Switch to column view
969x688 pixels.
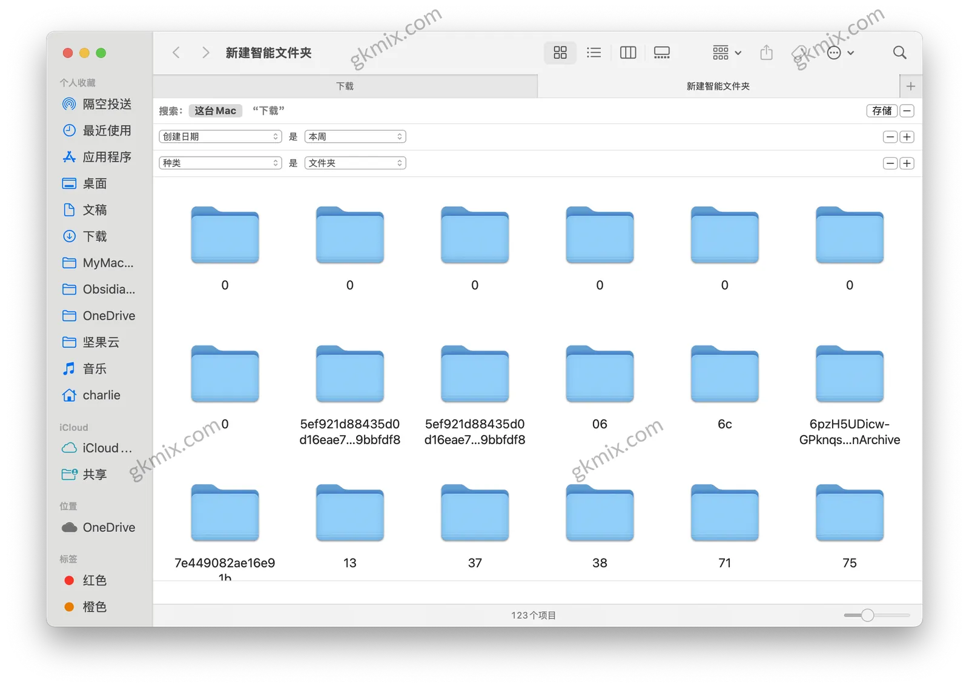pos(628,53)
